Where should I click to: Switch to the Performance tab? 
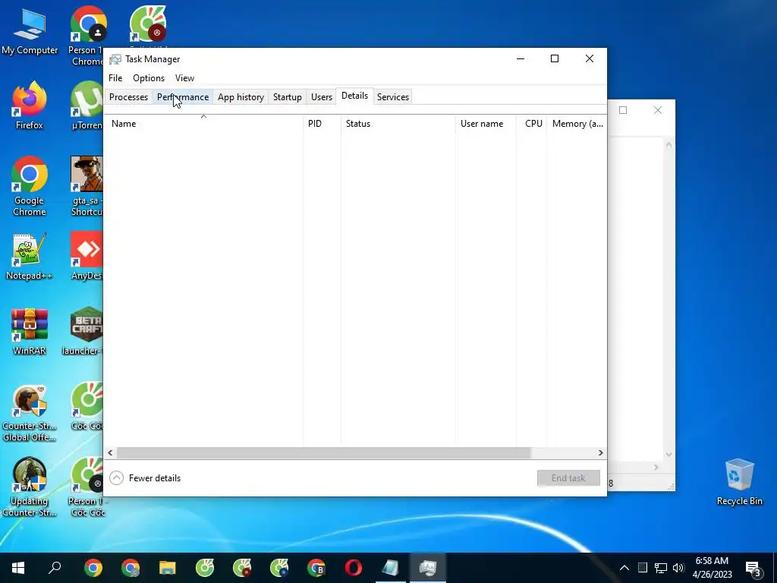183,97
